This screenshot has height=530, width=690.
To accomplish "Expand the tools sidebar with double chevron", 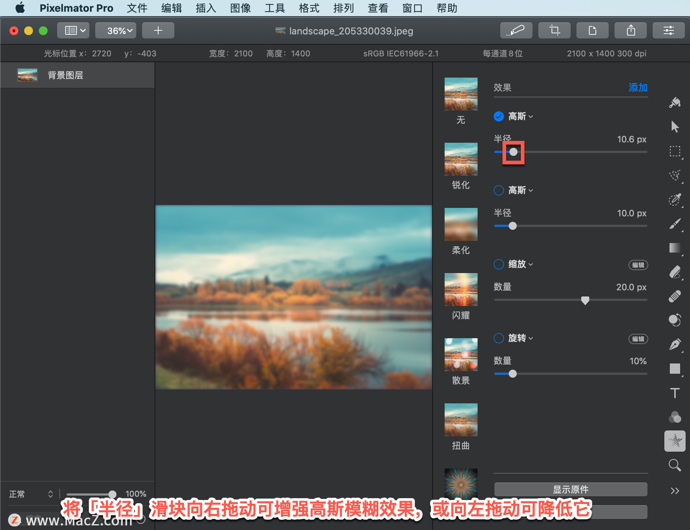I will click(675, 491).
